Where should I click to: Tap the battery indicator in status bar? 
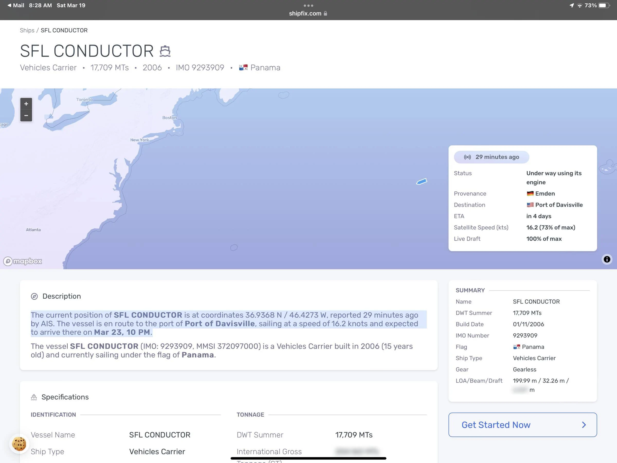tap(604, 5)
